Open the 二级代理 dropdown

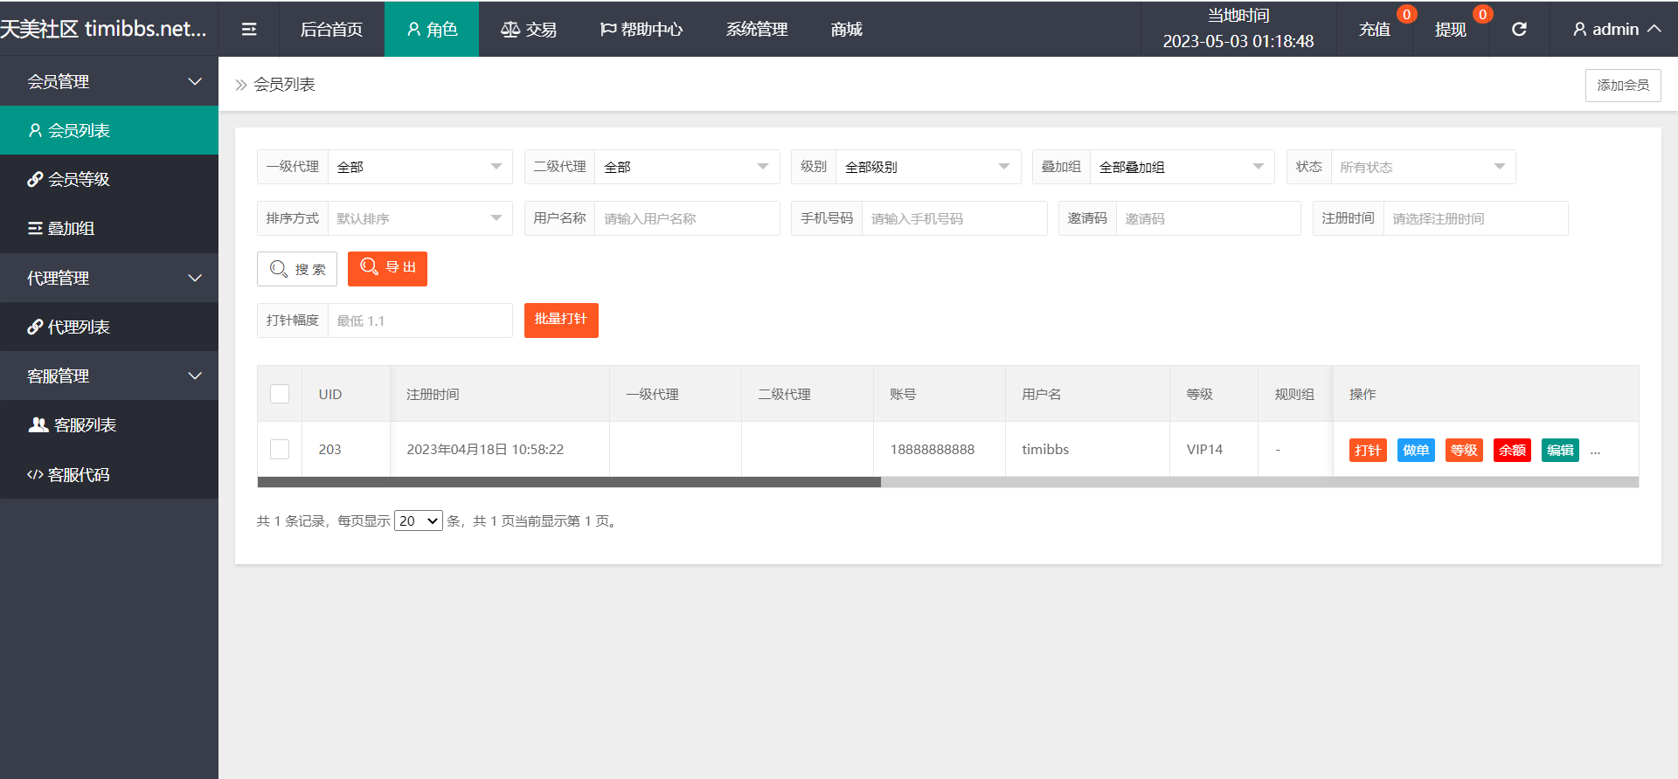(x=687, y=167)
